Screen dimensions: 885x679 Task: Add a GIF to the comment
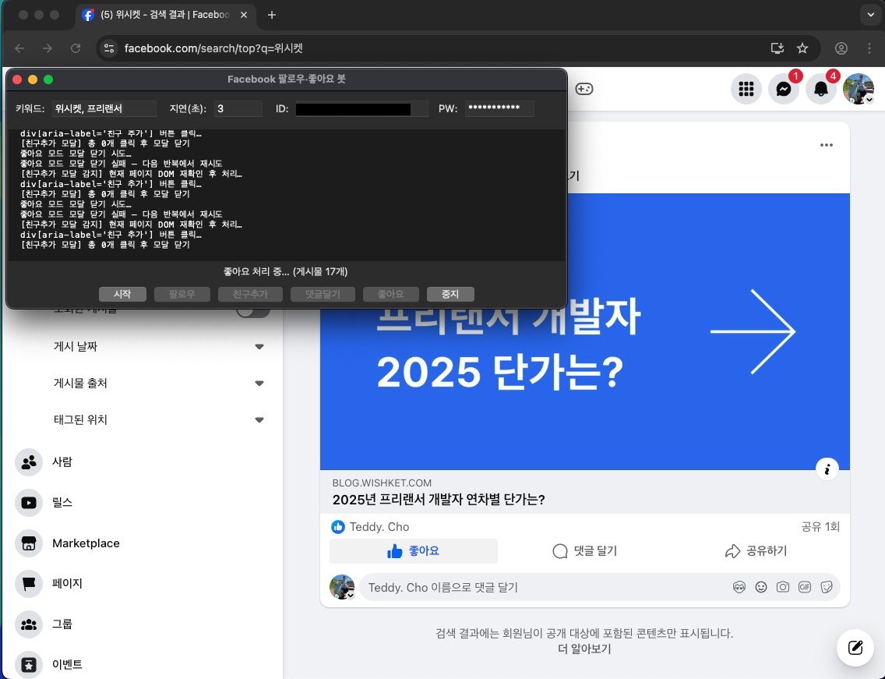805,587
